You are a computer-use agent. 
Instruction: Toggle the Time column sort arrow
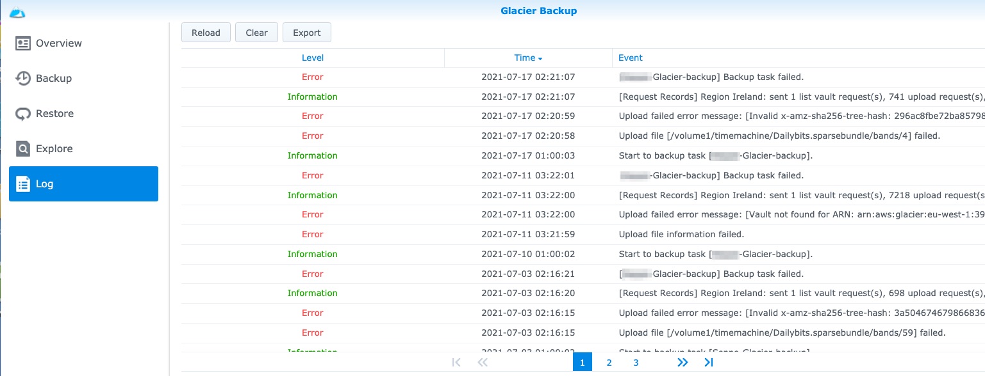(540, 58)
